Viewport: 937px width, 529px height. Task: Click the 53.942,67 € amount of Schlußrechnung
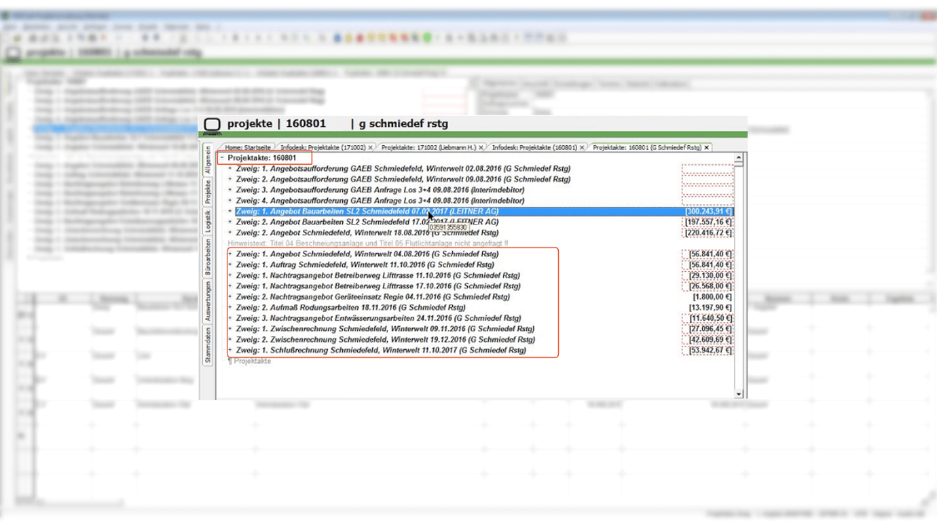[710, 351]
